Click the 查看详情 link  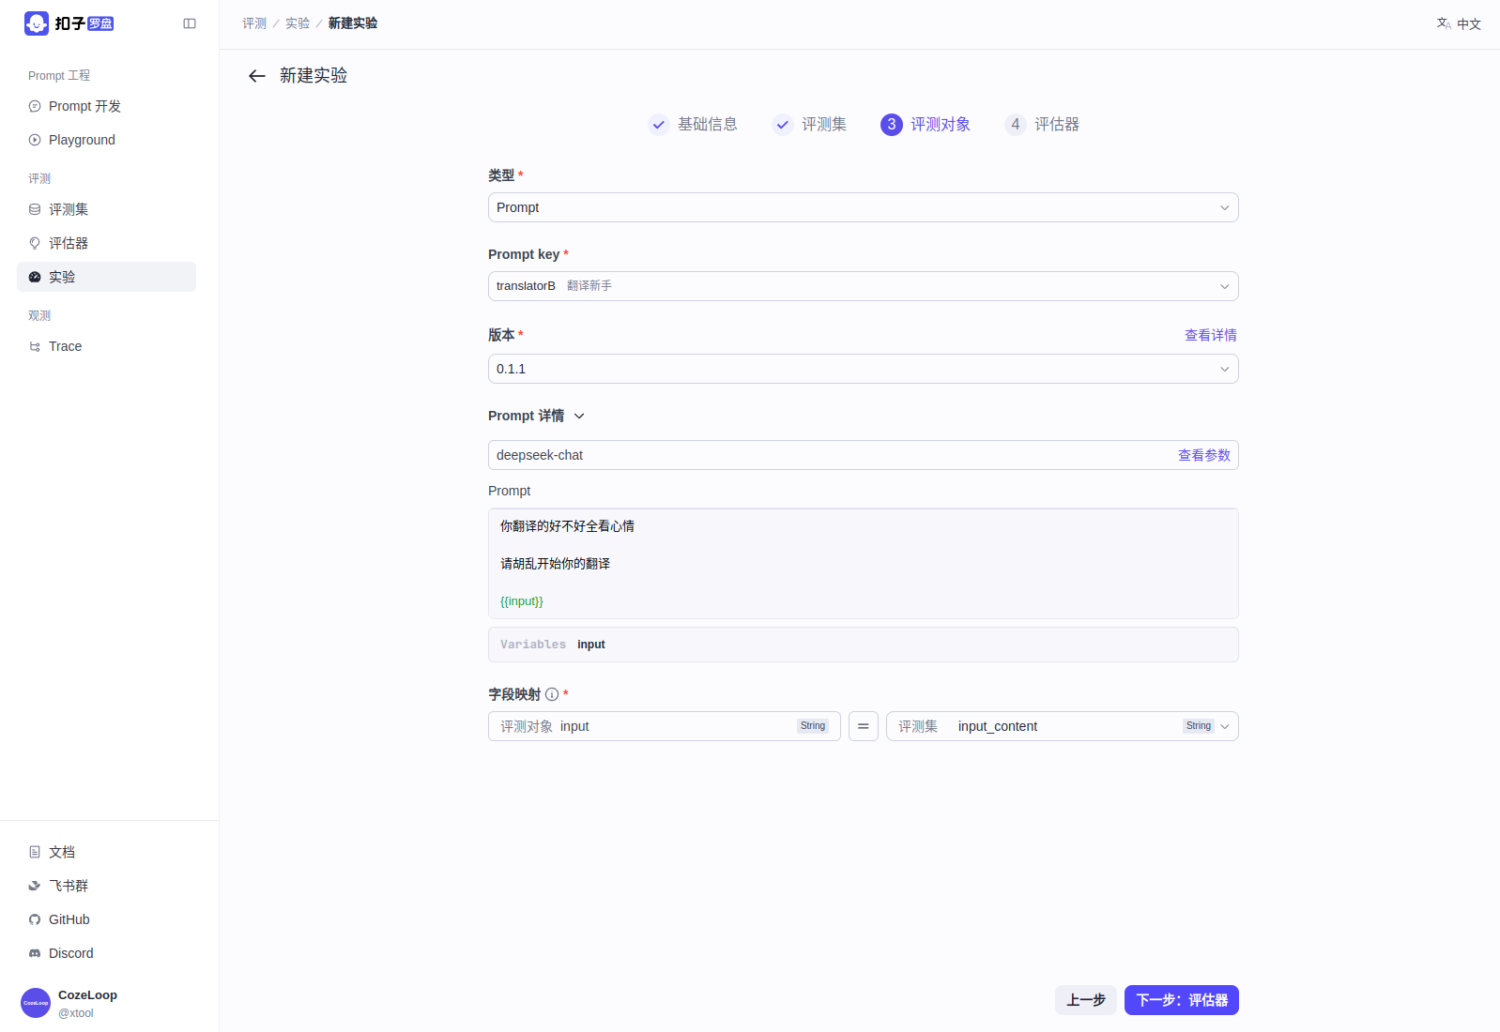point(1210,335)
